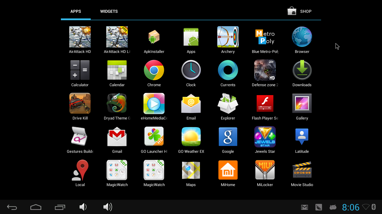The height and width of the screenshot is (214, 382).
Task: Open the Recent apps button
Action: (x=60, y=207)
